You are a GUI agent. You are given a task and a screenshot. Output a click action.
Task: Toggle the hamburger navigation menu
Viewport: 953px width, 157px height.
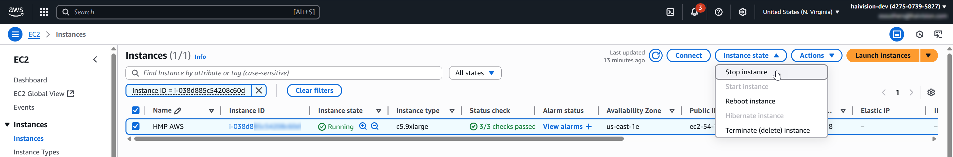point(15,35)
